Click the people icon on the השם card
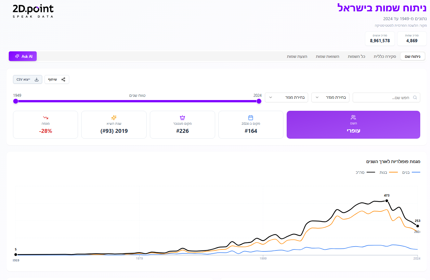 (x=353, y=117)
